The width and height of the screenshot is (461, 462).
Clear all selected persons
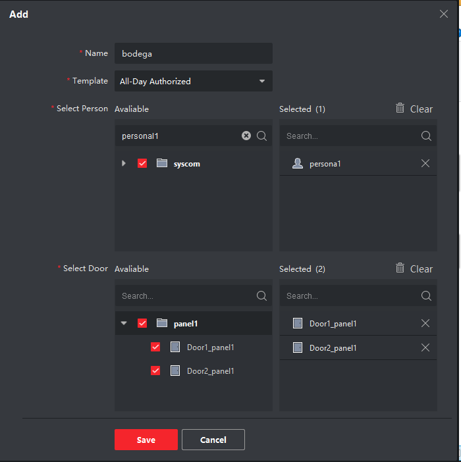[414, 109]
